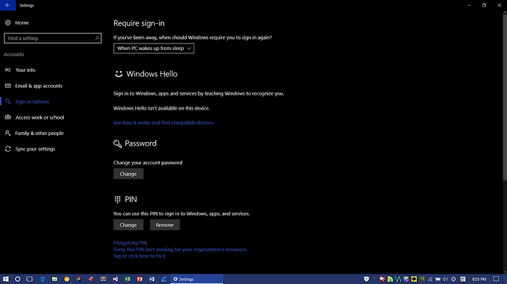The width and height of the screenshot is (507, 284).
Task: Click the Windows Hello smiley icon
Action: coord(119,74)
